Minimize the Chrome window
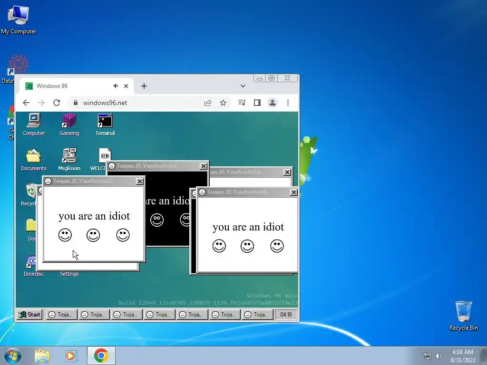This screenshot has width=487, height=365. 260,78
